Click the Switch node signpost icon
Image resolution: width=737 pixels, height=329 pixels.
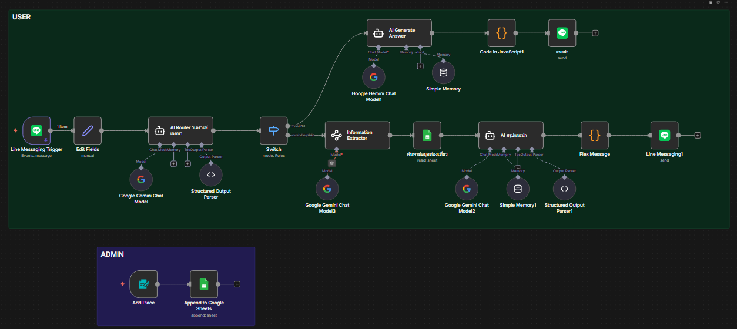[273, 130]
